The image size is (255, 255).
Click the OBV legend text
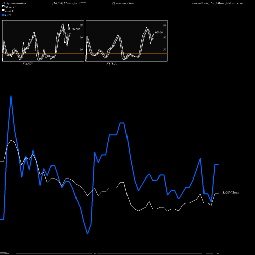(x=8, y=15)
